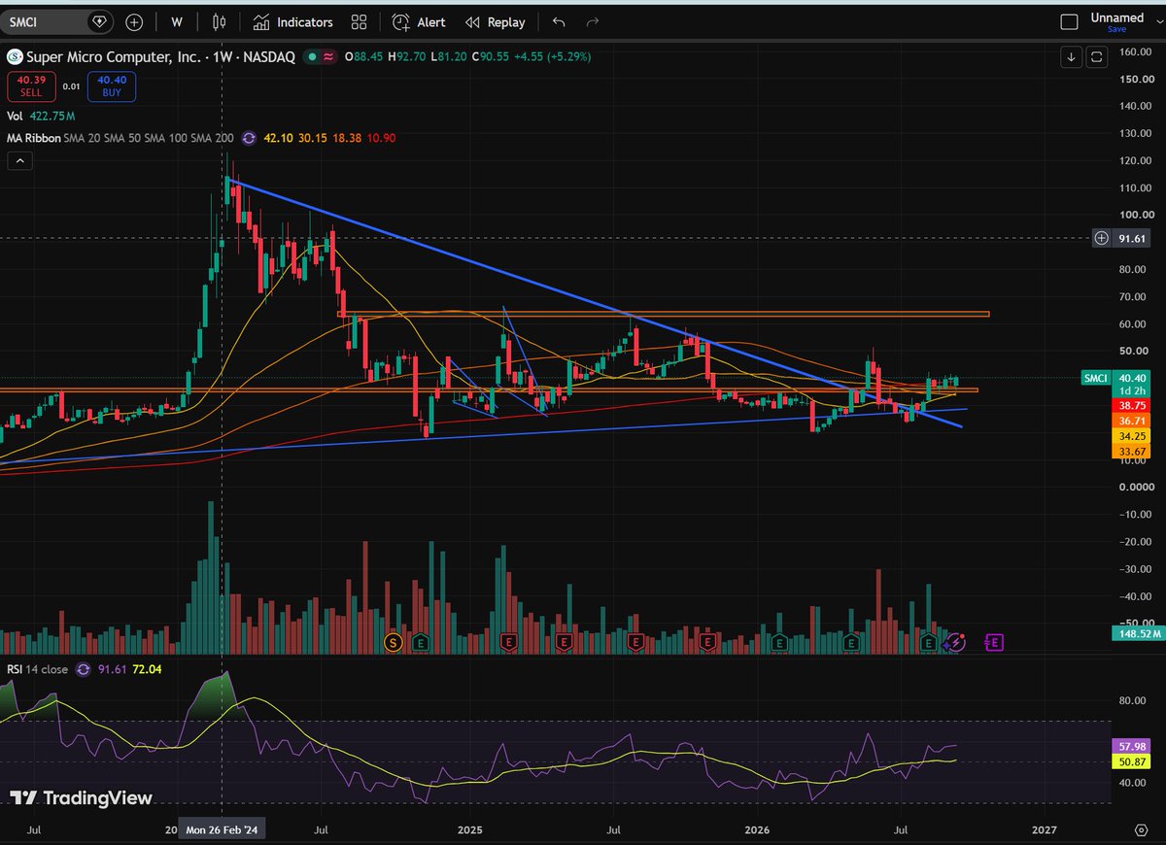Click the MA Ribbon 10.90 value
Image resolution: width=1166 pixels, height=845 pixels.
coord(379,138)
